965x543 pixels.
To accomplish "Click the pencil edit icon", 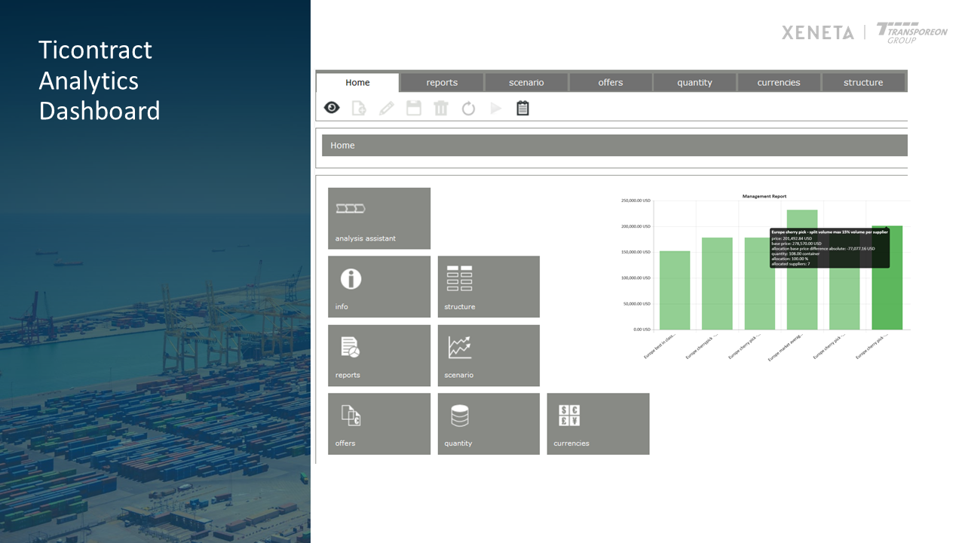I will tap(386, 108).
